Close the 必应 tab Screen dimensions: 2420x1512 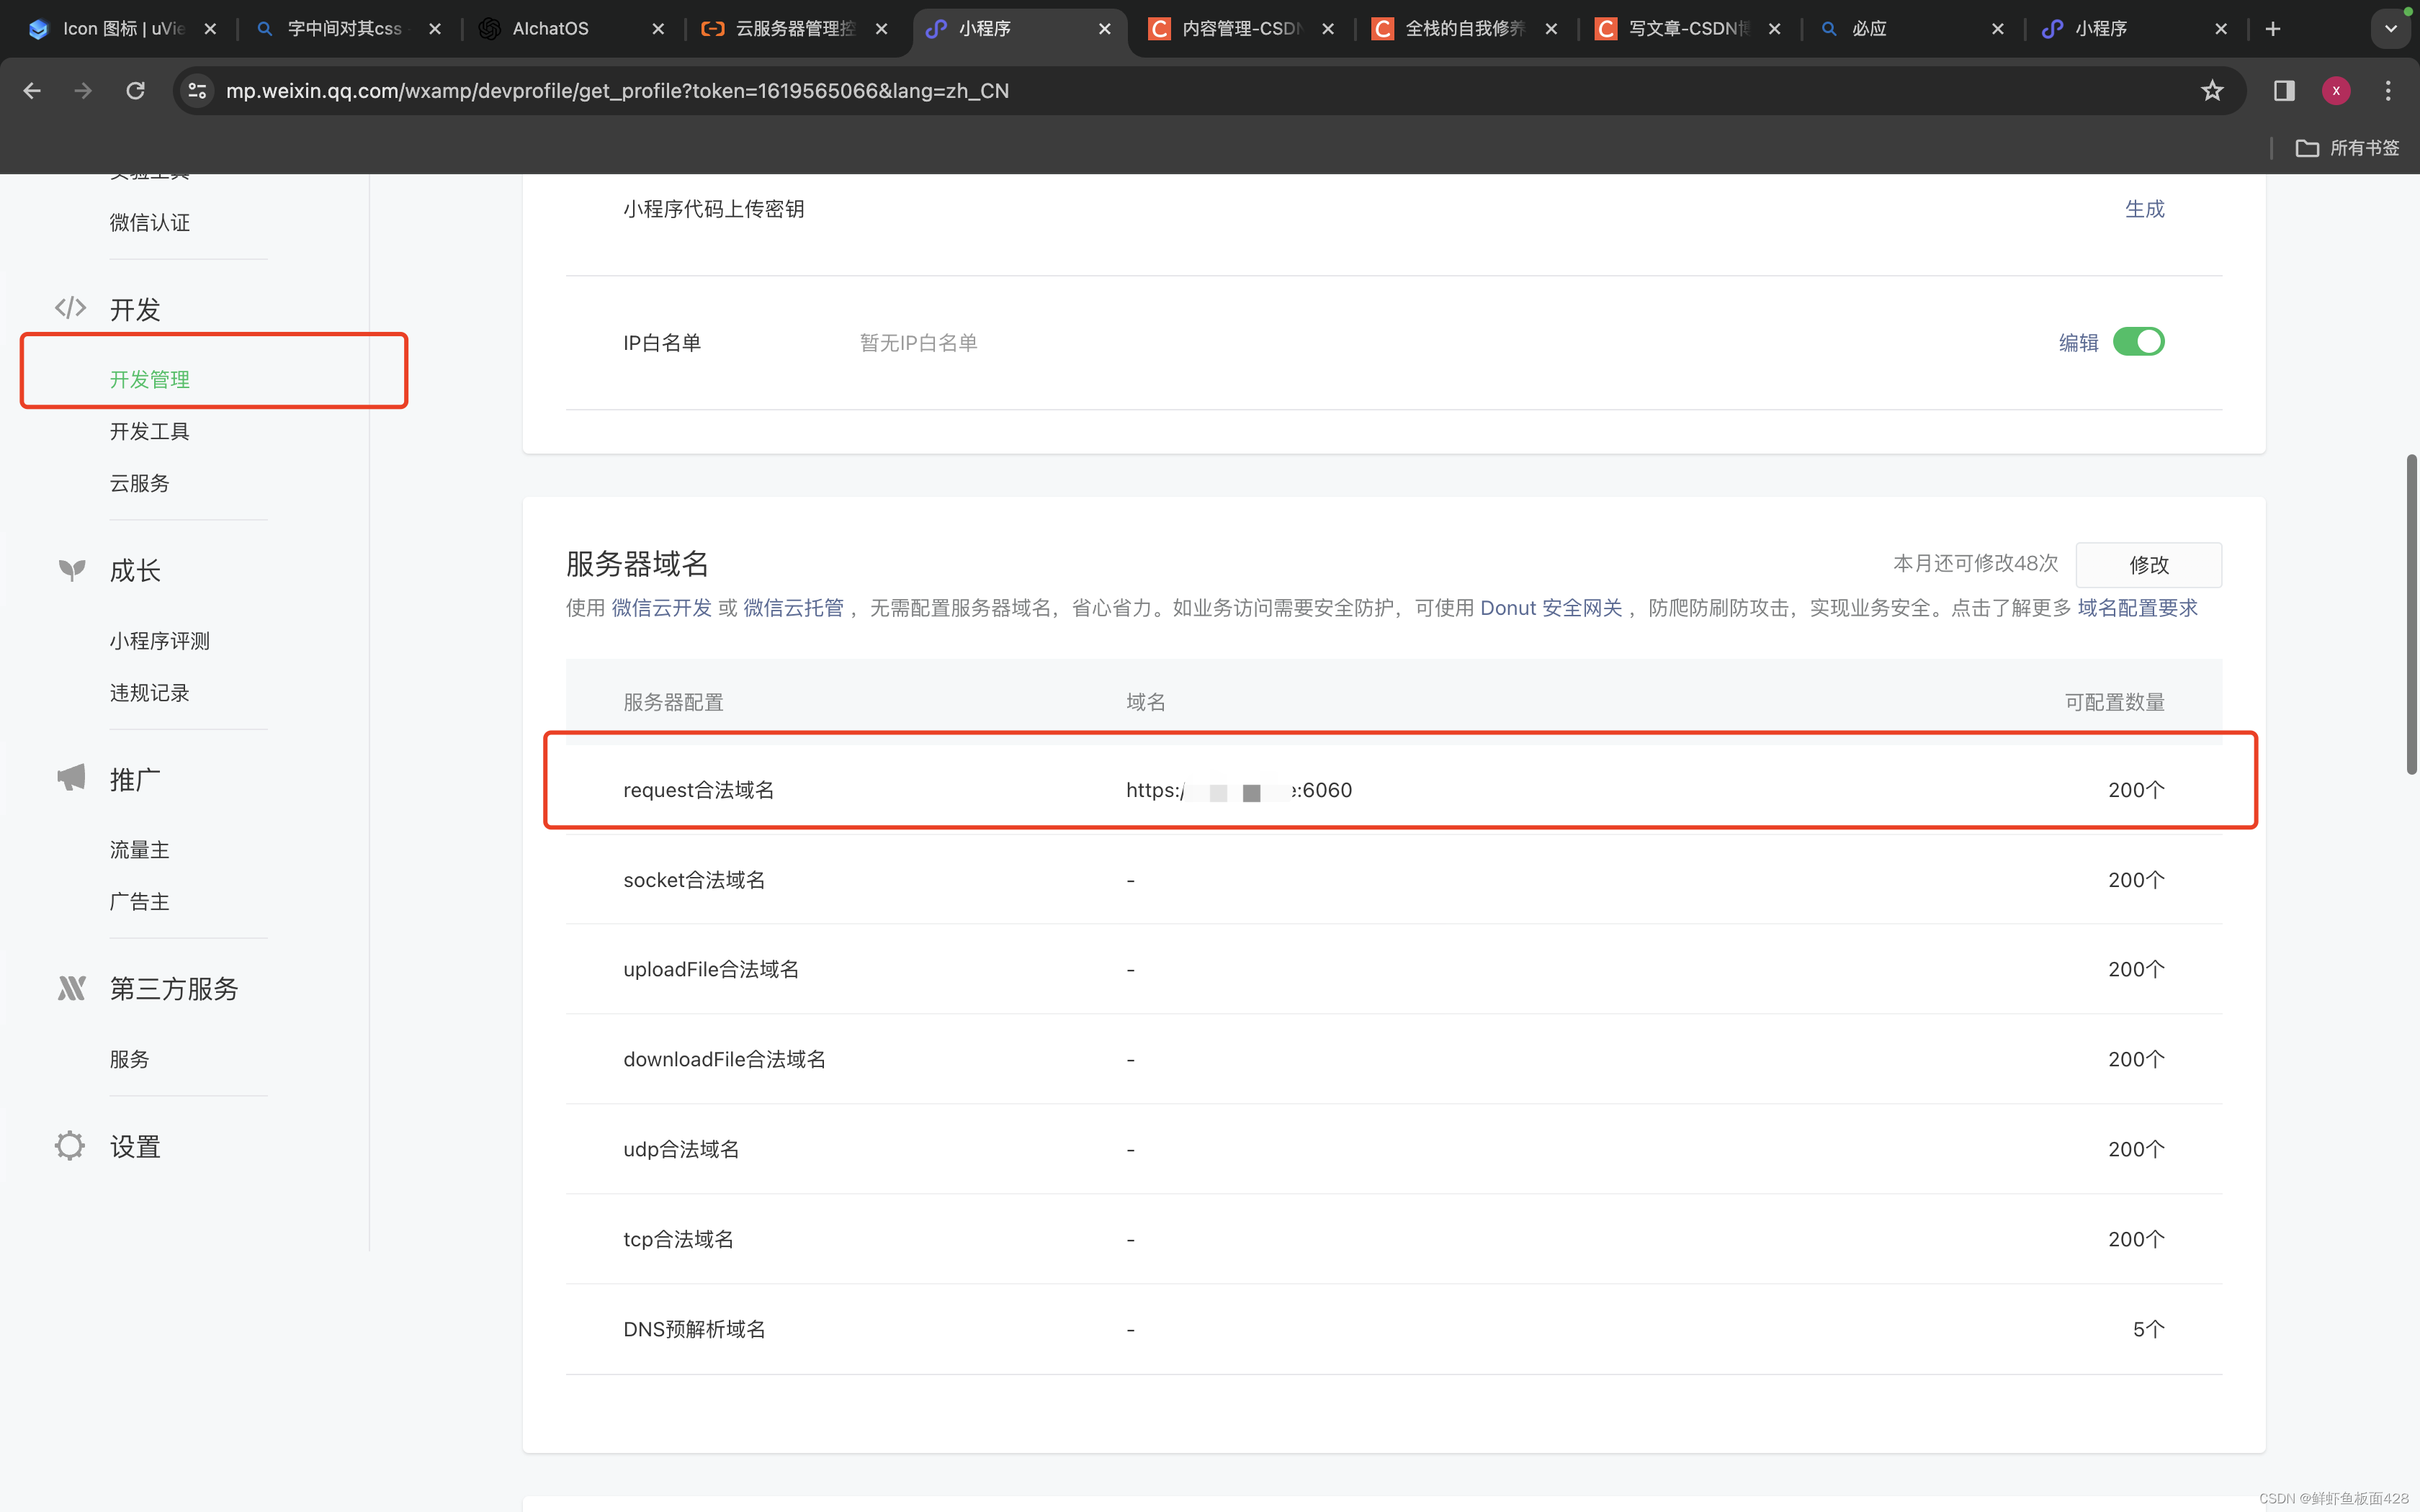[x=1998, y=29]
